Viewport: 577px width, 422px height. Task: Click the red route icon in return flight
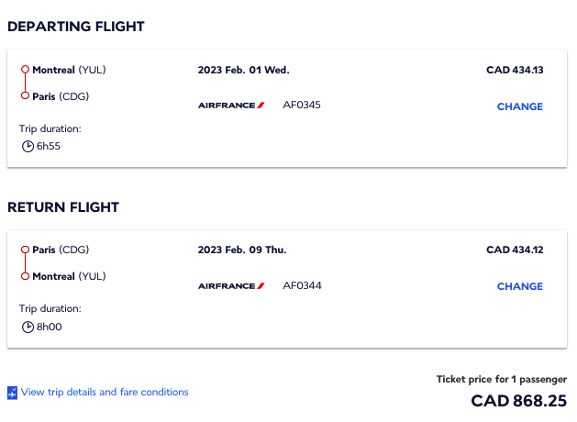pos(25,262)
